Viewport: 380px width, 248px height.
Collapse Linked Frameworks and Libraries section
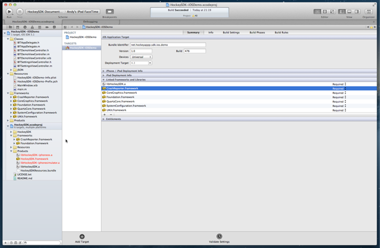[x=103, y=80]
